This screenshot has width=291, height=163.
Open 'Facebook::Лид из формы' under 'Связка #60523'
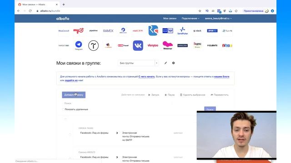(x=94, y=157)
